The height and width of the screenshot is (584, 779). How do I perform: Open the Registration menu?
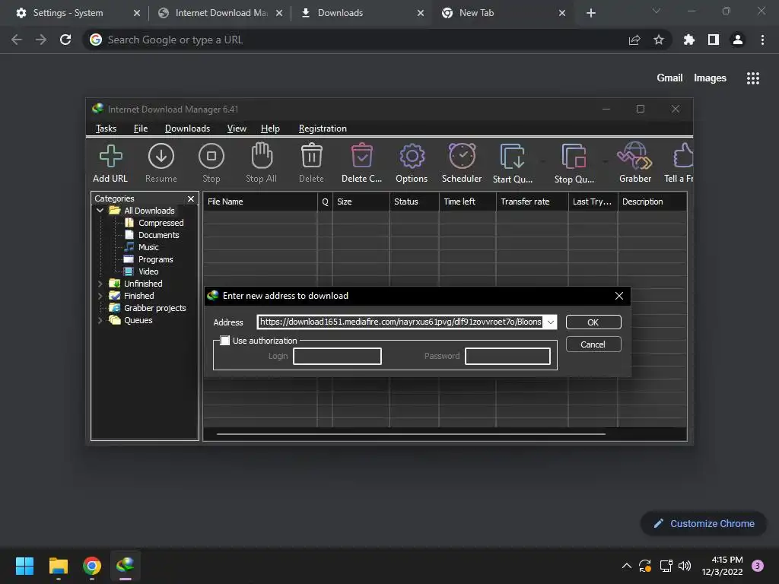click(323, 129)
